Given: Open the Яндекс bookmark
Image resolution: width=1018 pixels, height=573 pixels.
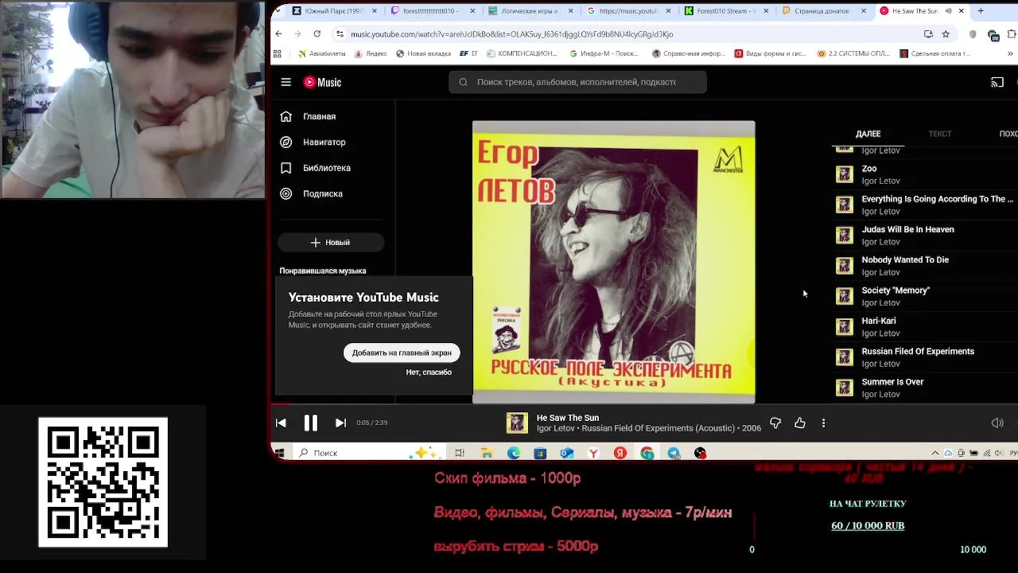Looking at the screenshot, I should [371, 53].
